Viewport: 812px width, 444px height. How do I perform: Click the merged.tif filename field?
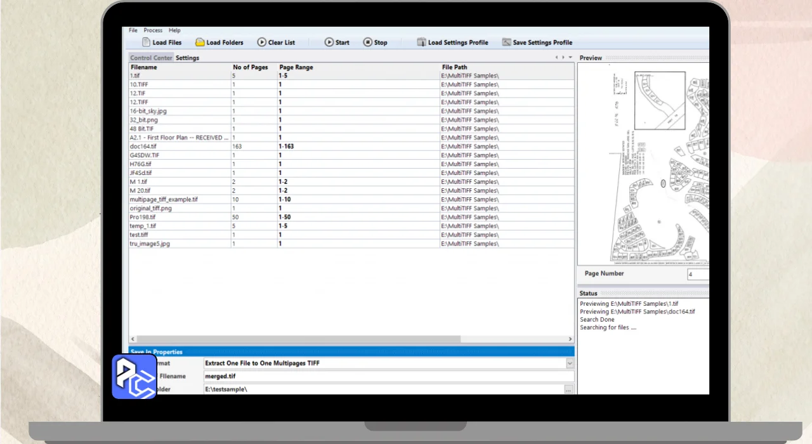coord(381,377)
